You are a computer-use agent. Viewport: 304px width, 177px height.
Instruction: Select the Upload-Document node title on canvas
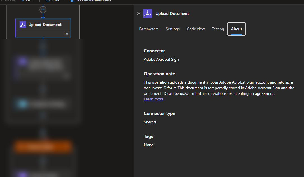coord(45,25)
